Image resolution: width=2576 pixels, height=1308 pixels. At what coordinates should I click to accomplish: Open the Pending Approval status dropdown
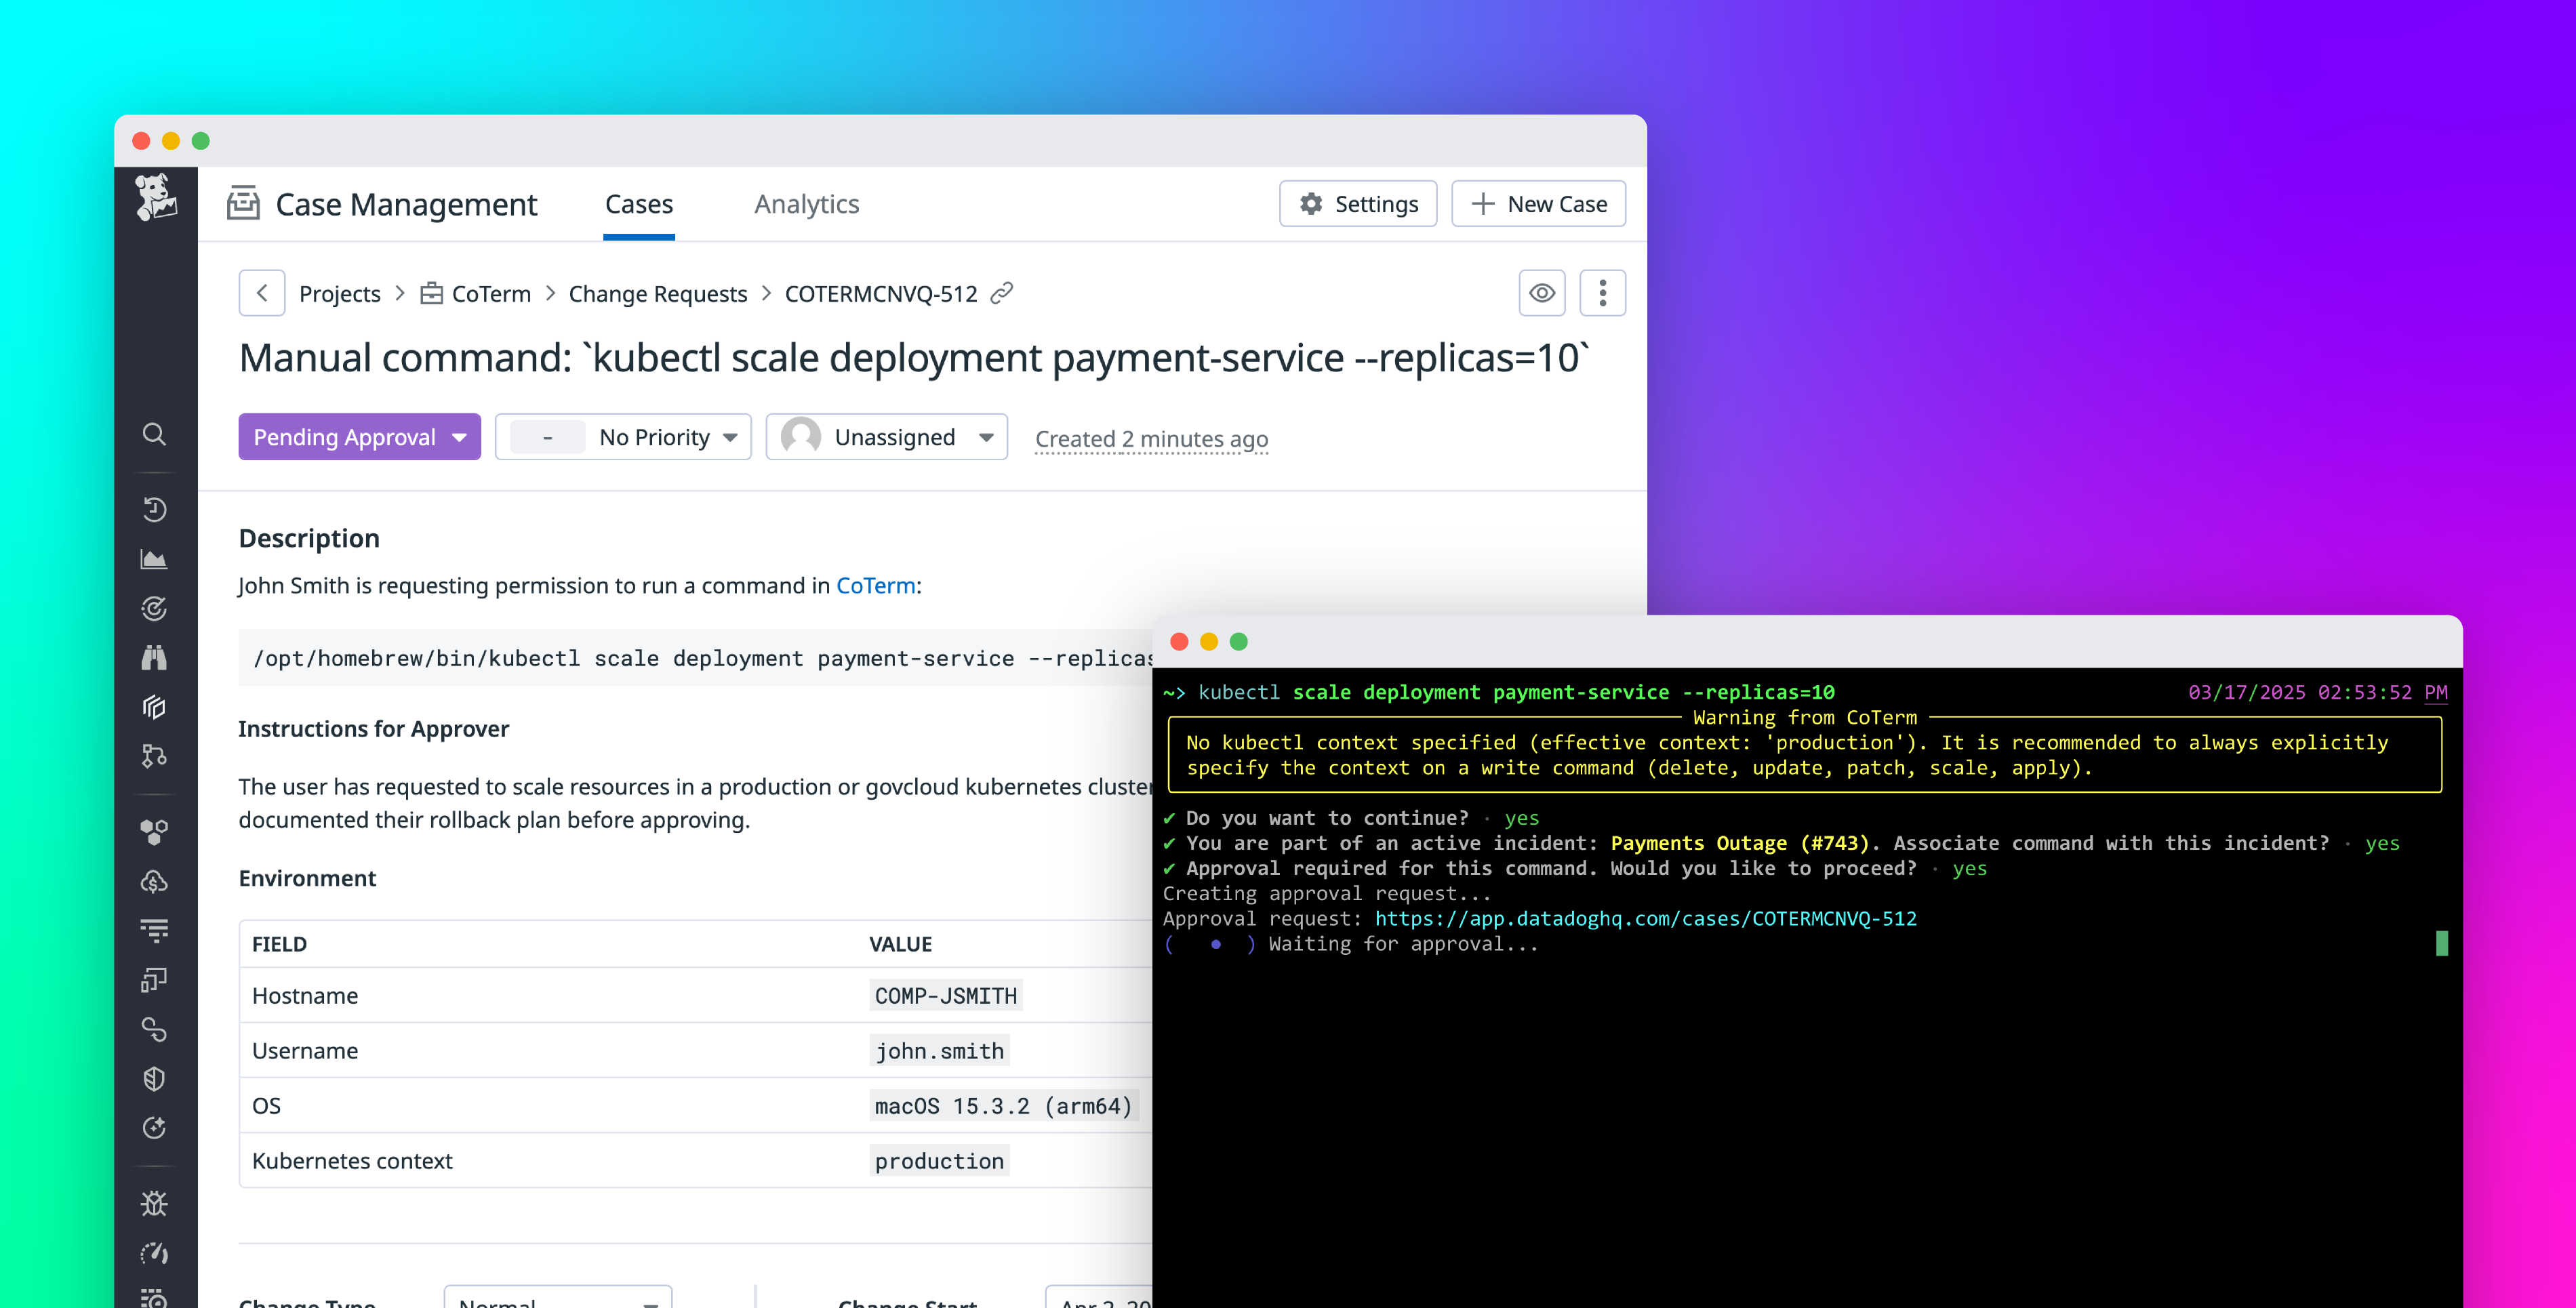pos(359,436)
